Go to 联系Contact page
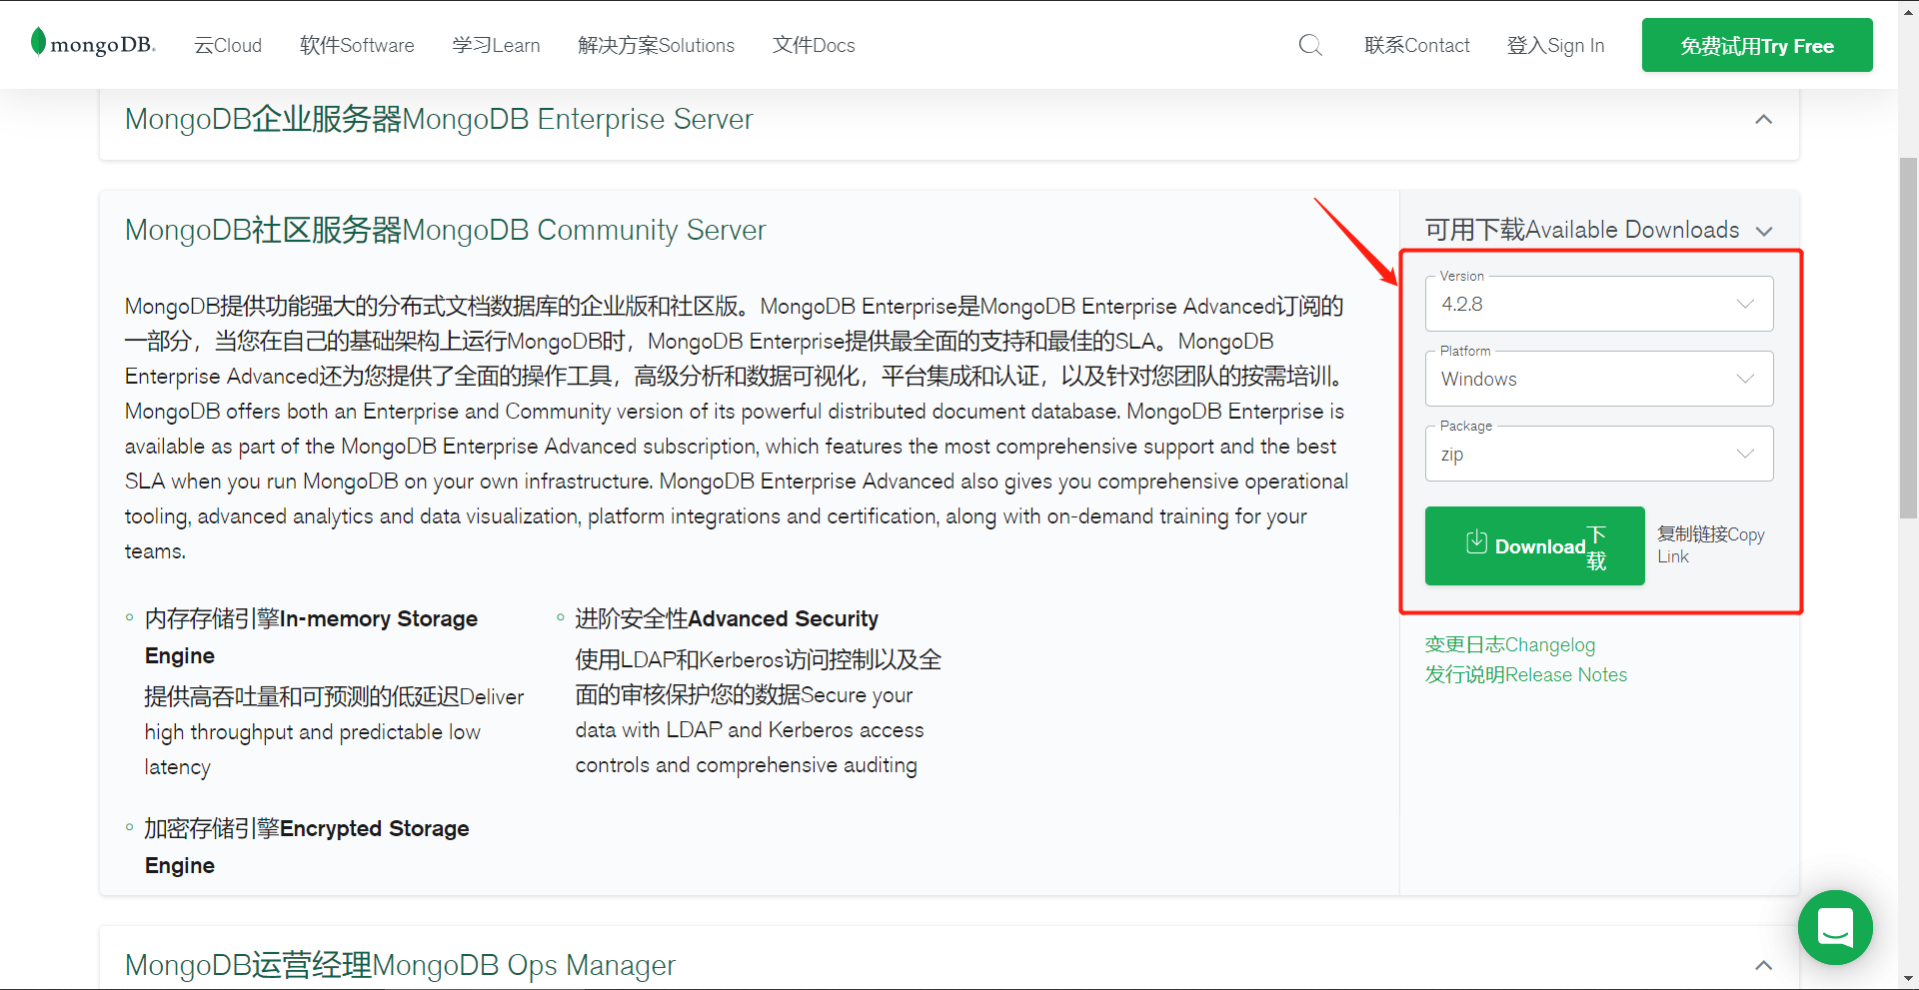The width and height of the screenshot is (1919, 990). [1417, 45]
